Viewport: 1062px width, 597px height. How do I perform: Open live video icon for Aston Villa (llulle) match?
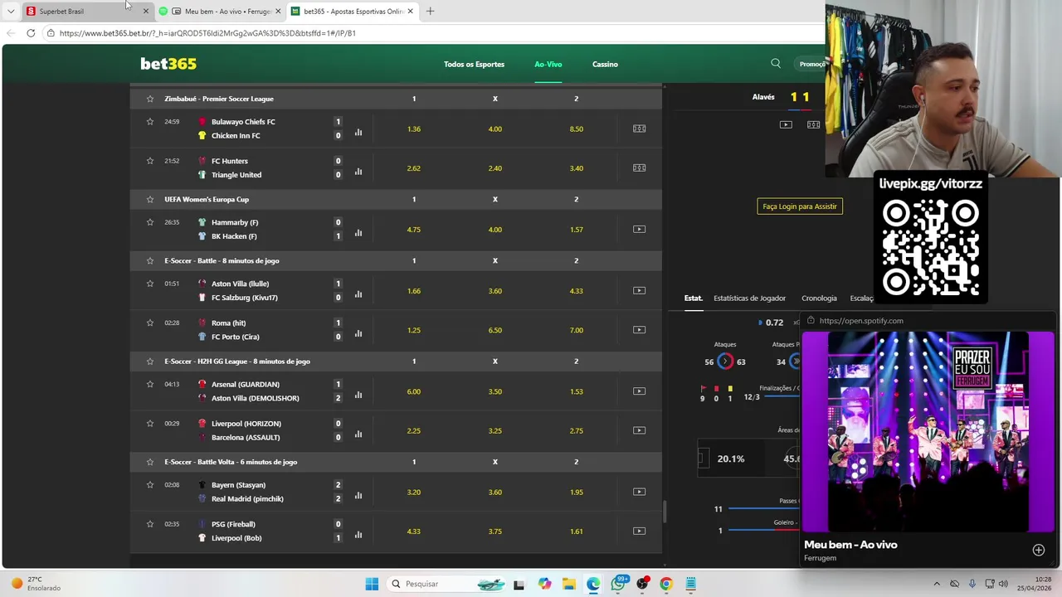click(x=639, y=290)
